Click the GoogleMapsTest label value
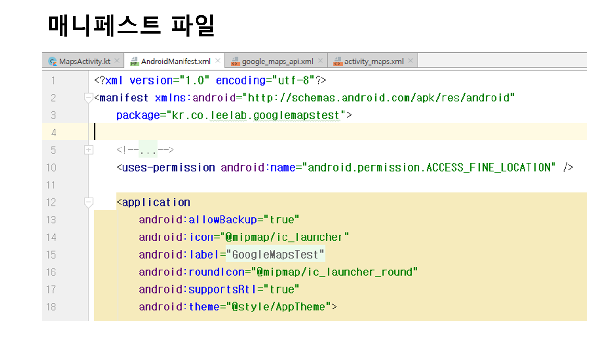Screen dimensions: 615x346 [x=275, y=255]
